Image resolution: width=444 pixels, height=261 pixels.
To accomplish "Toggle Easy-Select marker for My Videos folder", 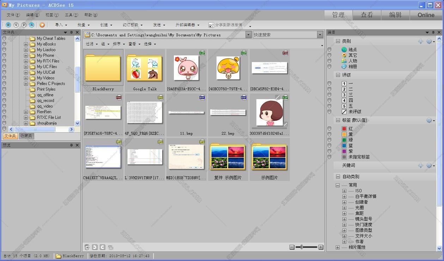I will pyautogui.click(x=4, y=78).
